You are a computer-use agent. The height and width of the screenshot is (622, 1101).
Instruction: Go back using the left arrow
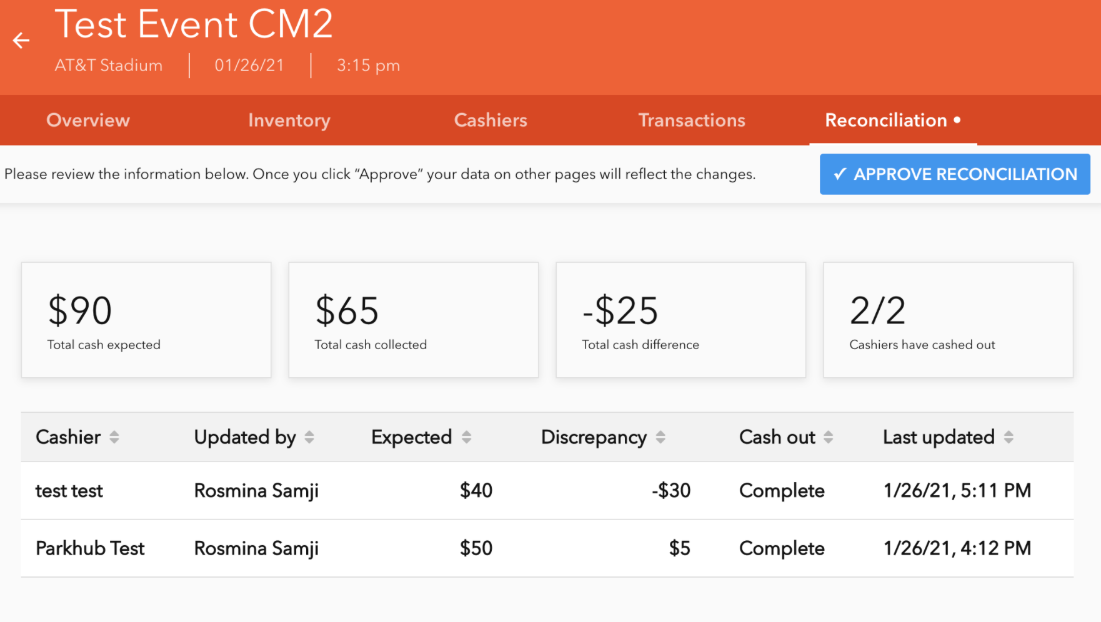pyautogui.click(x=21, y=41)
